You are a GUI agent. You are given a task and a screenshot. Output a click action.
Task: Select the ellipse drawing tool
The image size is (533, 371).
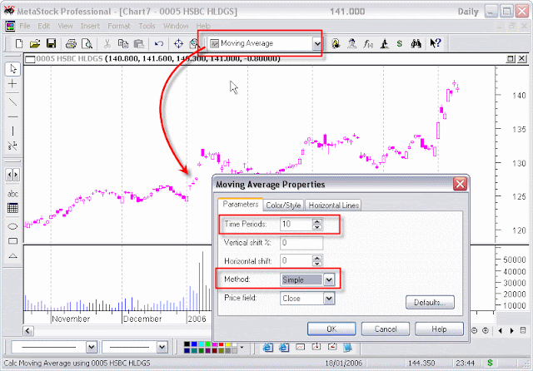tap(12, 226)
